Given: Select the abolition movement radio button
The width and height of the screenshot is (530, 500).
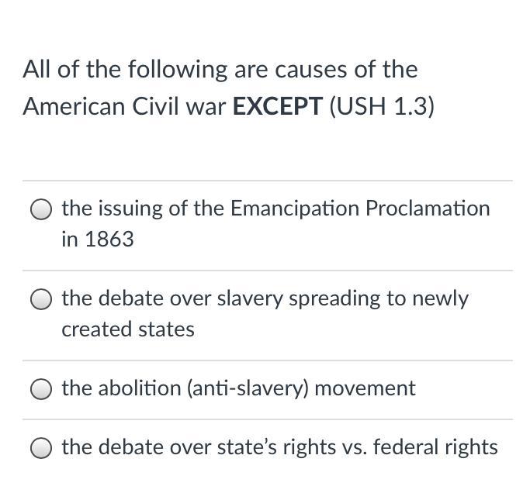Looking at the screenshot, I should pyautogui.click(x=41, y=389).
